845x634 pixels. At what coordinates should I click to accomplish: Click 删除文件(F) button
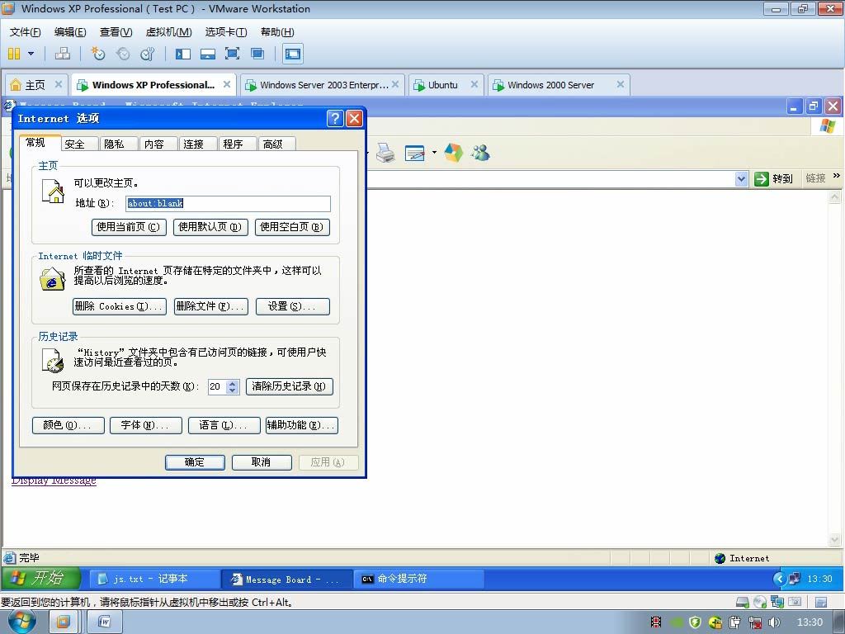pyautogui.click(x=210, y=306)
